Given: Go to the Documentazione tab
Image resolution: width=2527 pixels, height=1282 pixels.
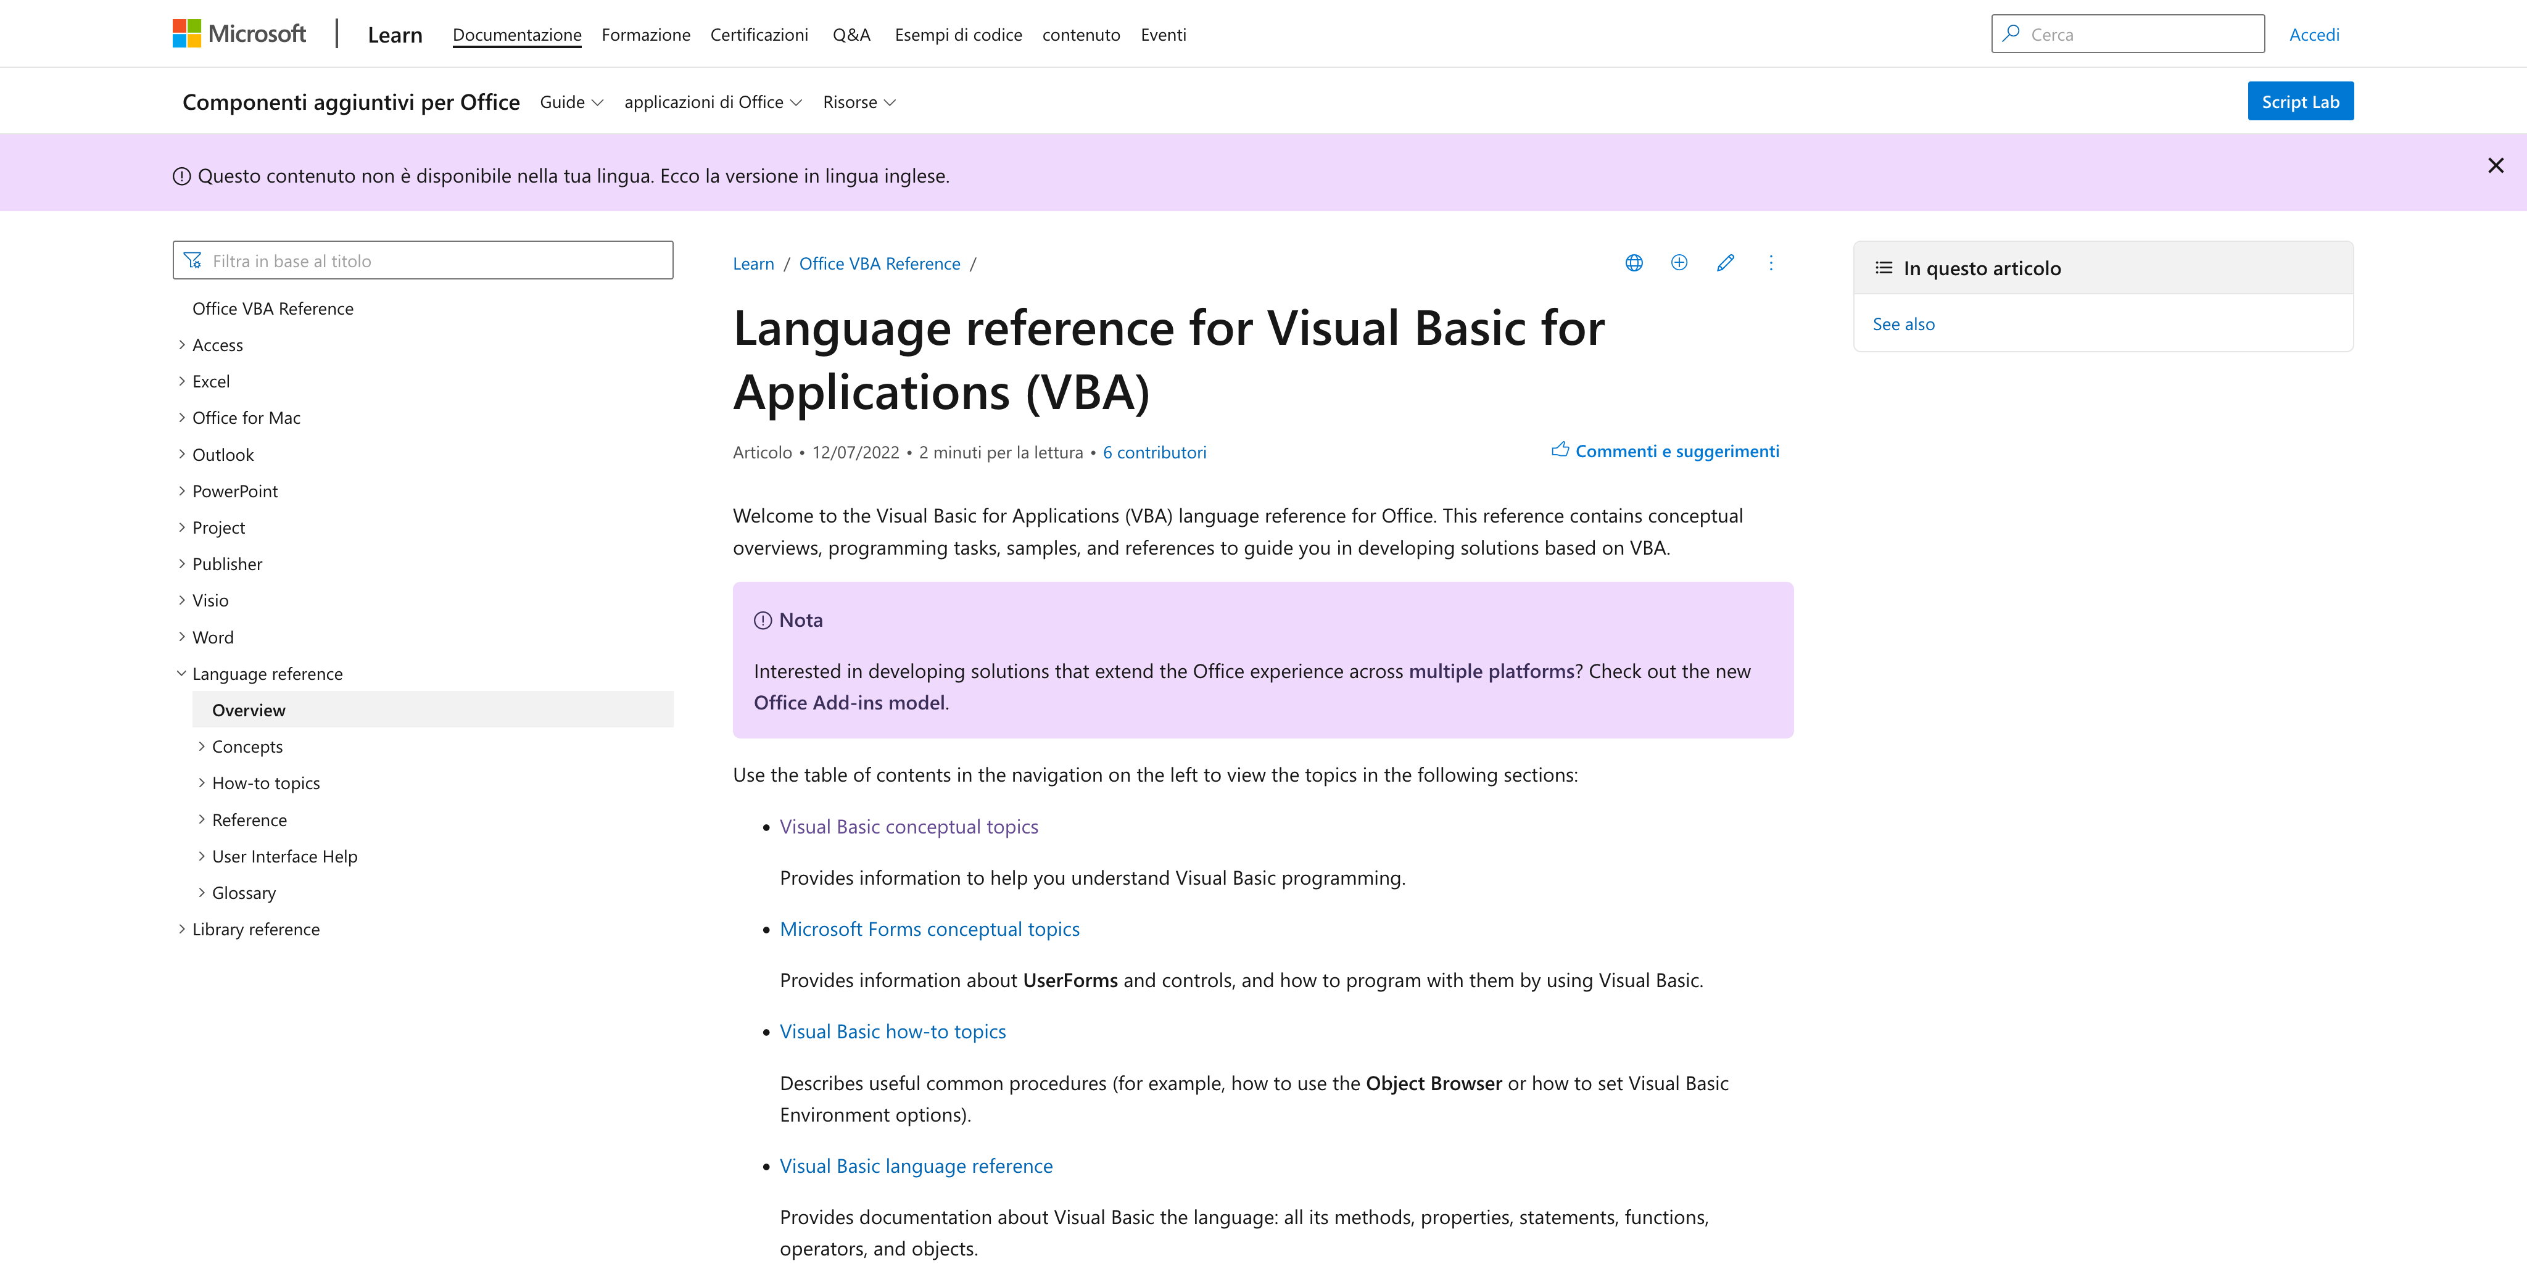Looking at the screenshot, I should pyautogui.click(x=517, y=35).
